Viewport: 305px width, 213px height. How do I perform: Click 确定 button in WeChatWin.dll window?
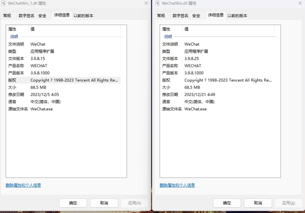click(227, 203)
